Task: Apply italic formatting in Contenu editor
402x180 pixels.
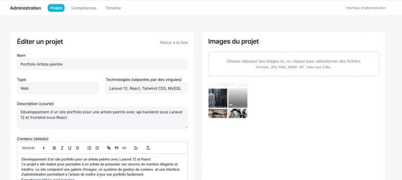Action: 62,147
